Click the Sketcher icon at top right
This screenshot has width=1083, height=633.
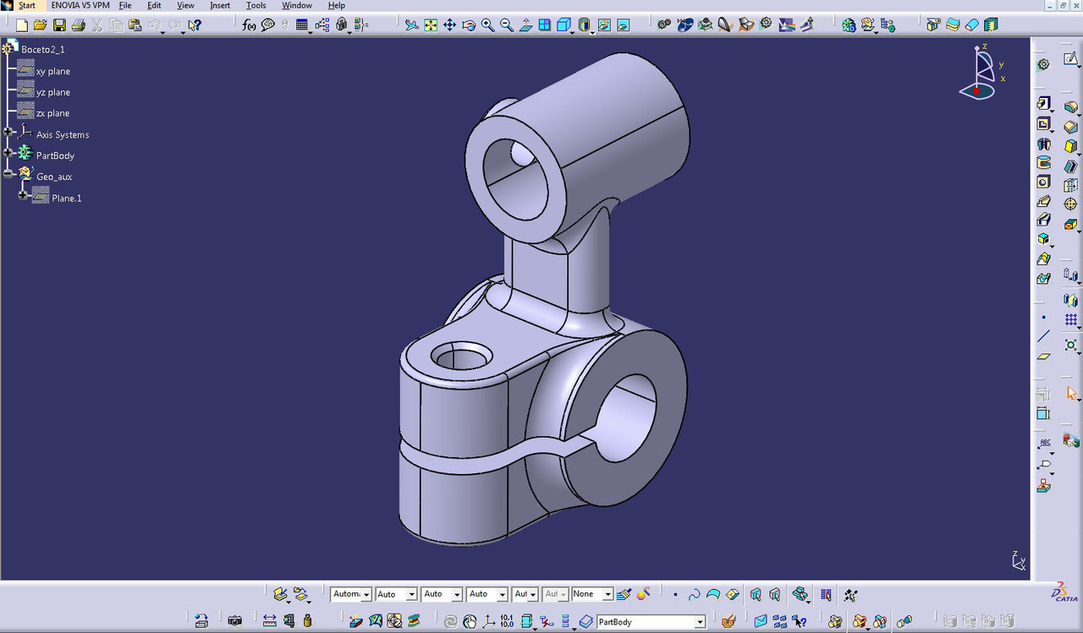(1070, 59)
